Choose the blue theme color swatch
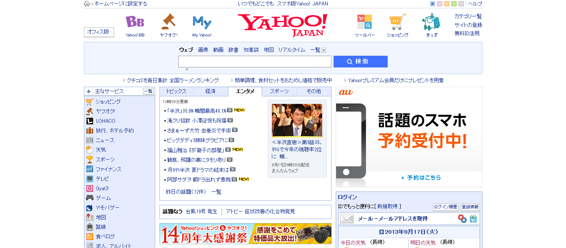 433,4
